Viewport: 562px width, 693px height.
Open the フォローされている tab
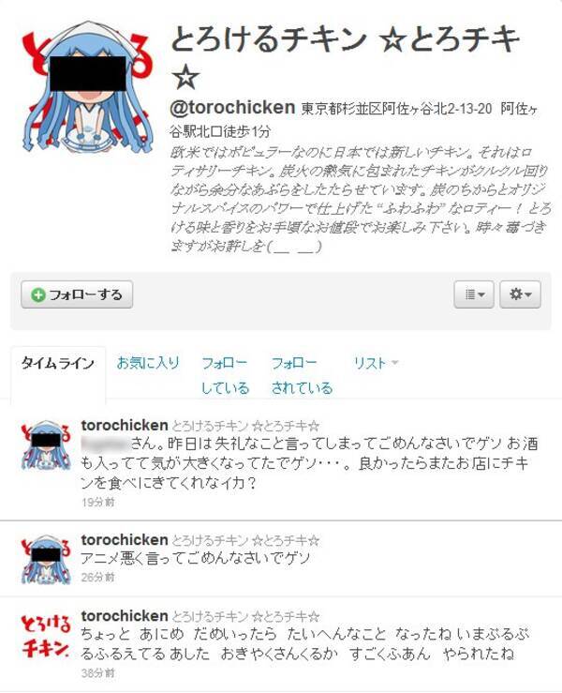tap(302, 375)
